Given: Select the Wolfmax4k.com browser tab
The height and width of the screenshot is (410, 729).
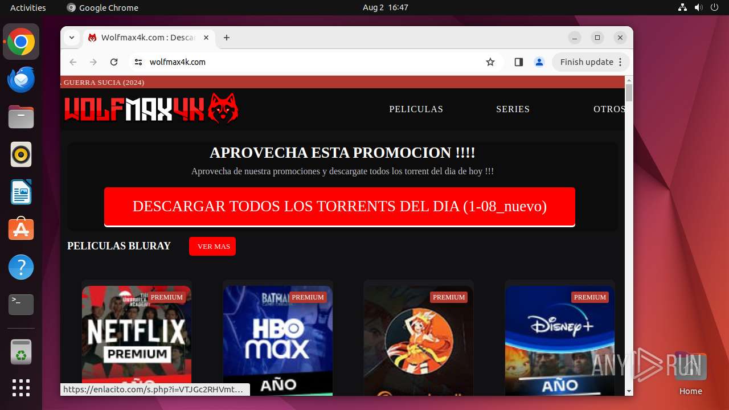Looking at the screenshot, I should point(148,38).
